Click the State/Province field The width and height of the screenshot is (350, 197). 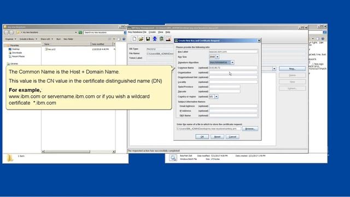[225, 86]
